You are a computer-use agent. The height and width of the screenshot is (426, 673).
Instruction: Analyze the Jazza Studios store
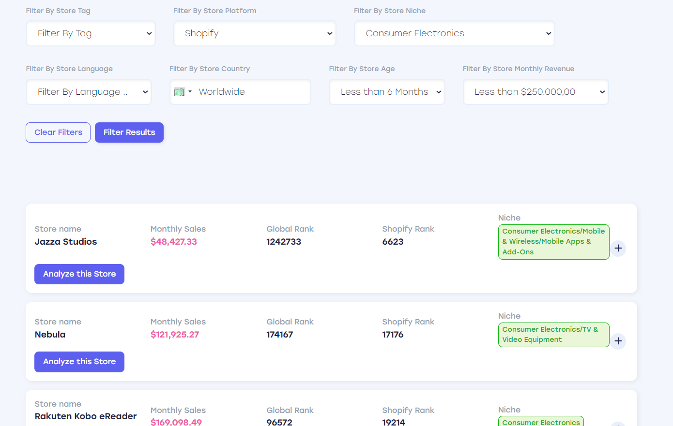tap(79, 274)
